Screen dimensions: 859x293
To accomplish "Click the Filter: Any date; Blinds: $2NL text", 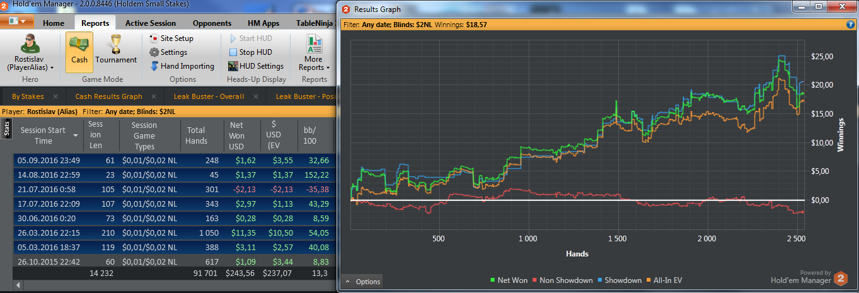I will [129, 112].
